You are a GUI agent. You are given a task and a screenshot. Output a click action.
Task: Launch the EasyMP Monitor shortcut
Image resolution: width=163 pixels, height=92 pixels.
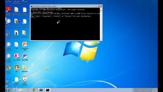(8, 46)
